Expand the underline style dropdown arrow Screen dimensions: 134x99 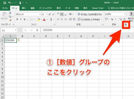pos(27,19)
